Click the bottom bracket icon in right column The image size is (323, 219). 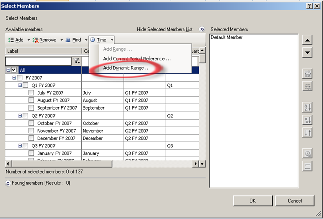307,166
